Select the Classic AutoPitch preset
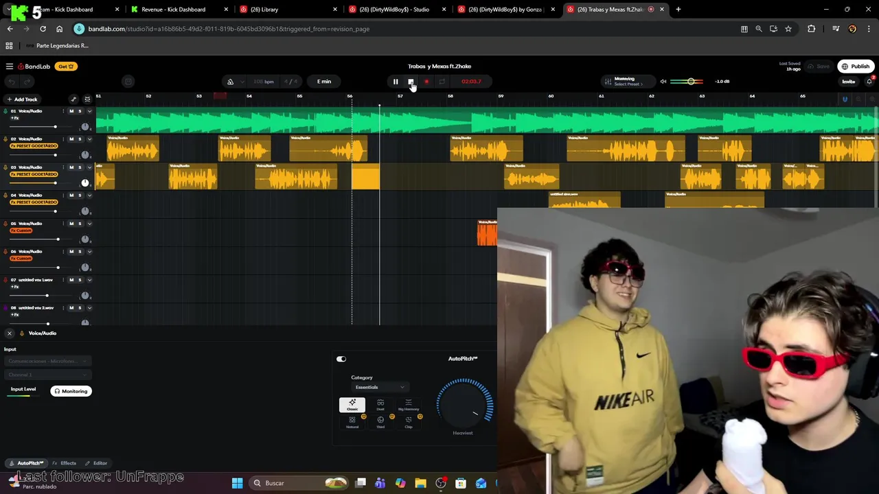The image size is (879, 494). tap(352, 405)
